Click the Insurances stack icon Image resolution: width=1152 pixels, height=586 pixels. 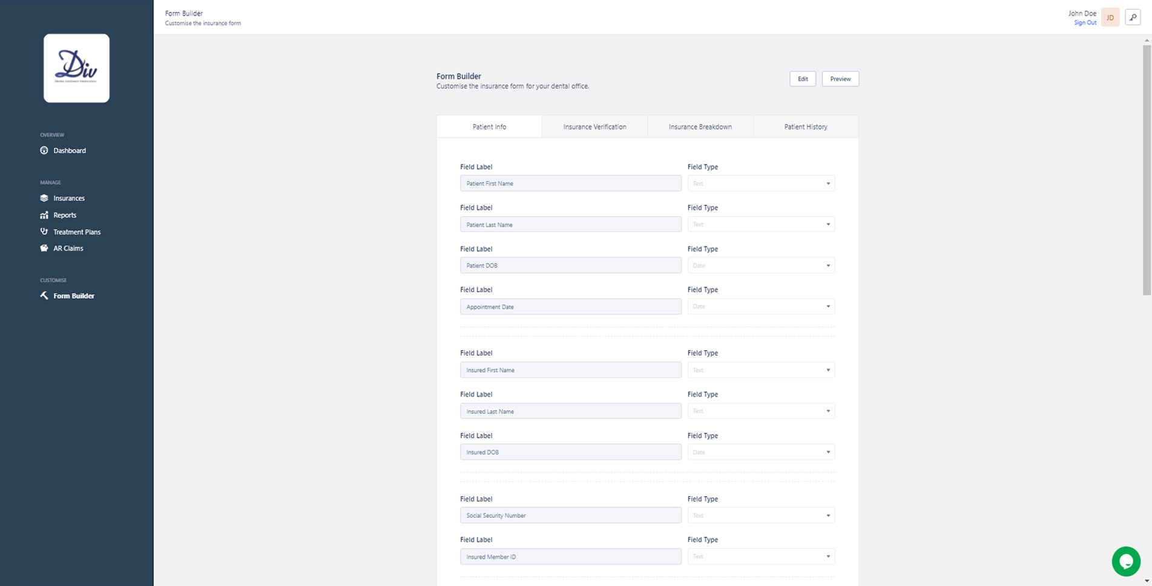pyautogui.click(x=44, y=198)
